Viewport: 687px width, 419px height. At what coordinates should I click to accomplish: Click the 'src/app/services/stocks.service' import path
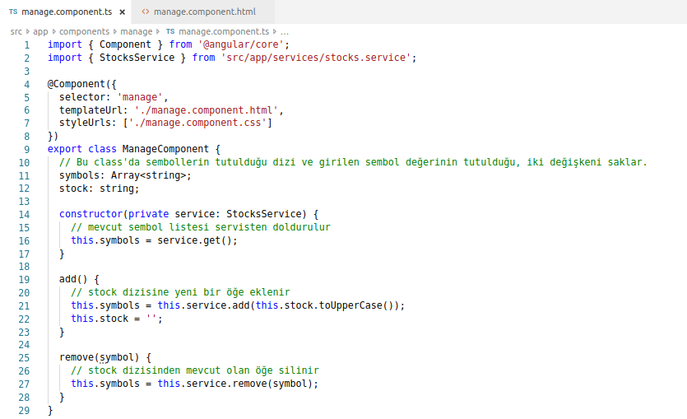(x=315, y=58)
